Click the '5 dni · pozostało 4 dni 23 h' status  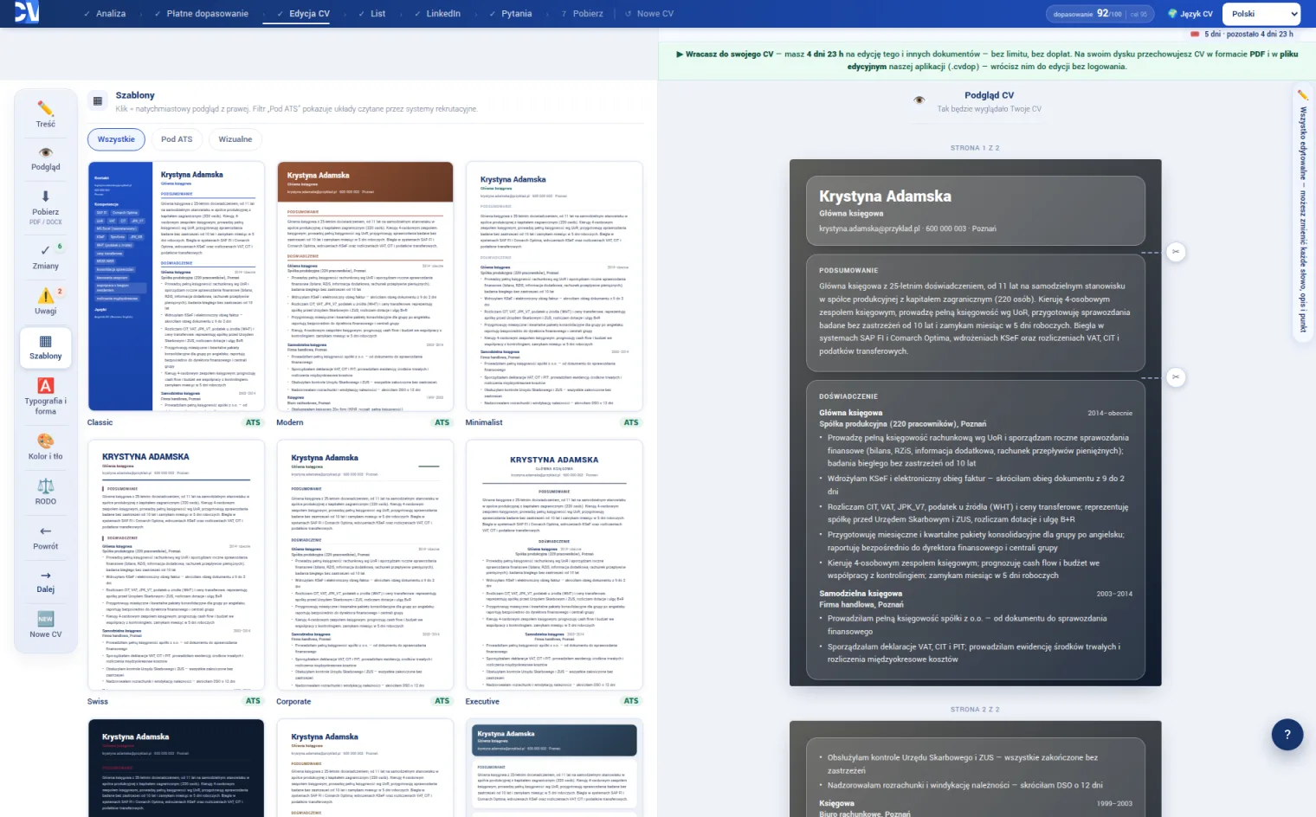(x=1242, y=35)
